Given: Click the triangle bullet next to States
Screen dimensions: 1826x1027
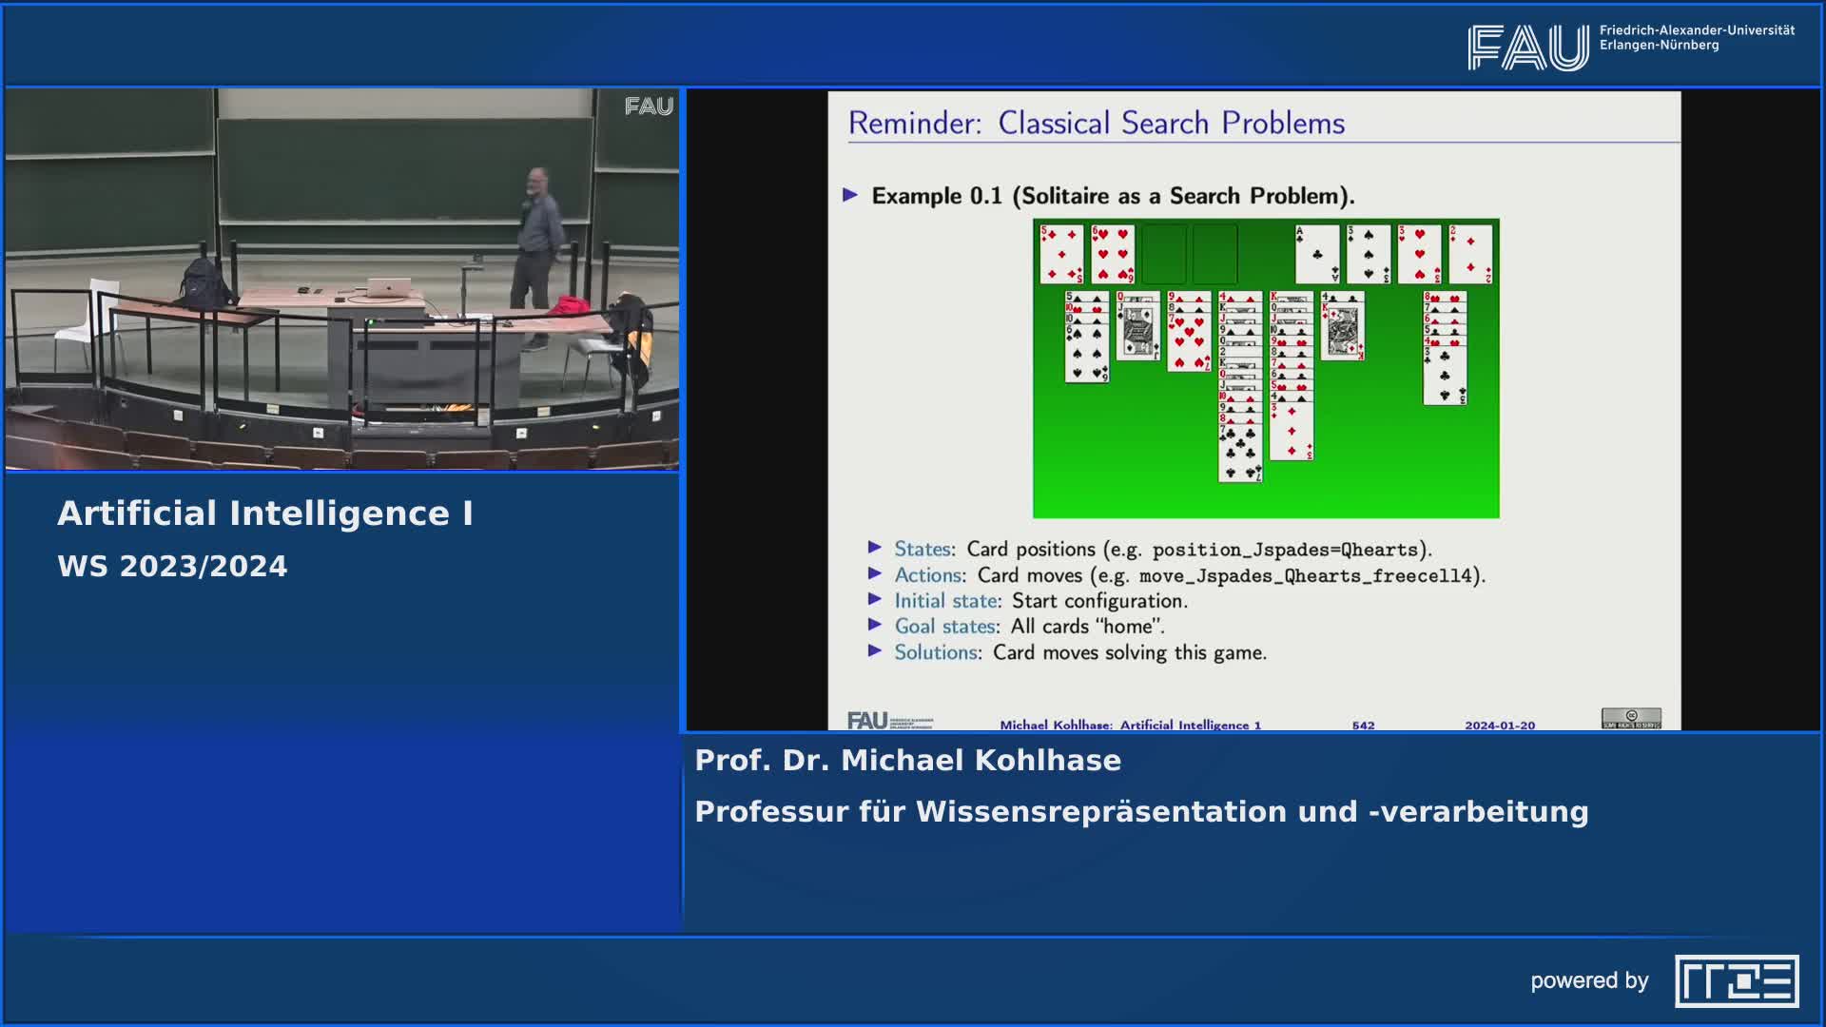Looking at the screenshot, I should 875,548.
